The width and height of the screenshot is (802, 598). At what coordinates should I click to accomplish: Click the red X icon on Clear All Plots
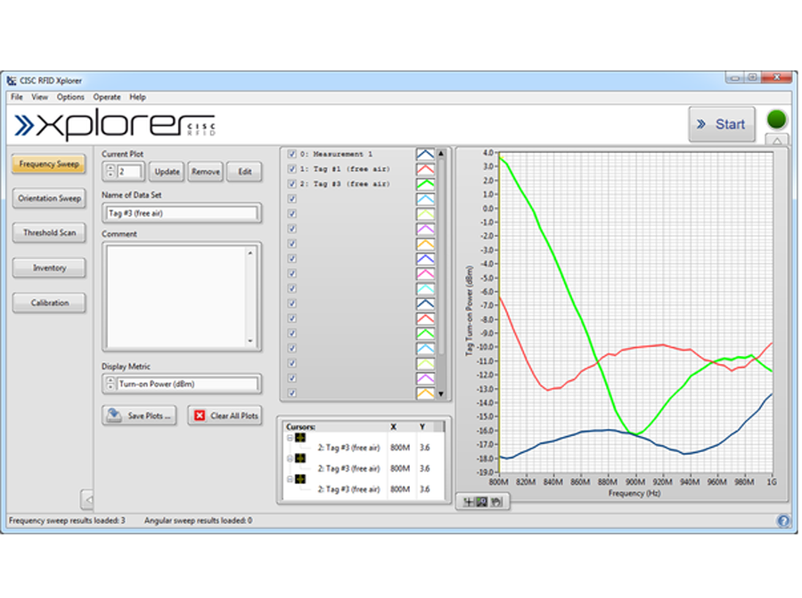200,416
